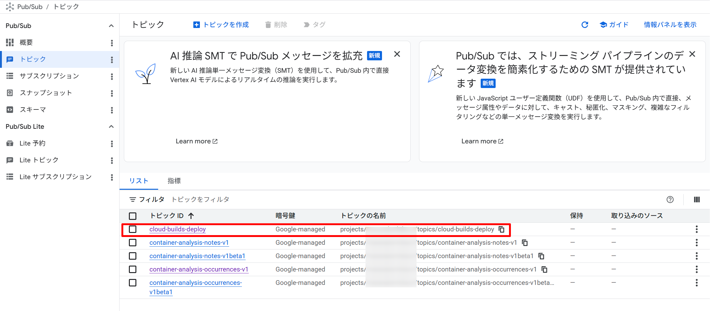Toggle the select-all checkbox in the table header
Viewport: 712px width, 311px height.
[x=133, y=216]
